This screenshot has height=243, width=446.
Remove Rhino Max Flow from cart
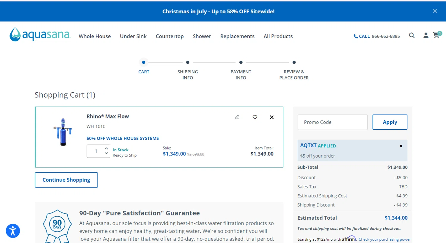point(272,117)
